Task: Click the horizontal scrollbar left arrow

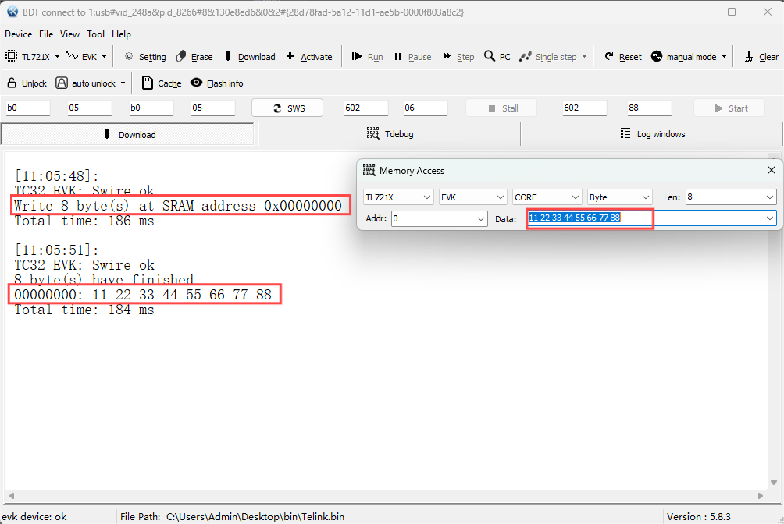Action: pos(12,496)
